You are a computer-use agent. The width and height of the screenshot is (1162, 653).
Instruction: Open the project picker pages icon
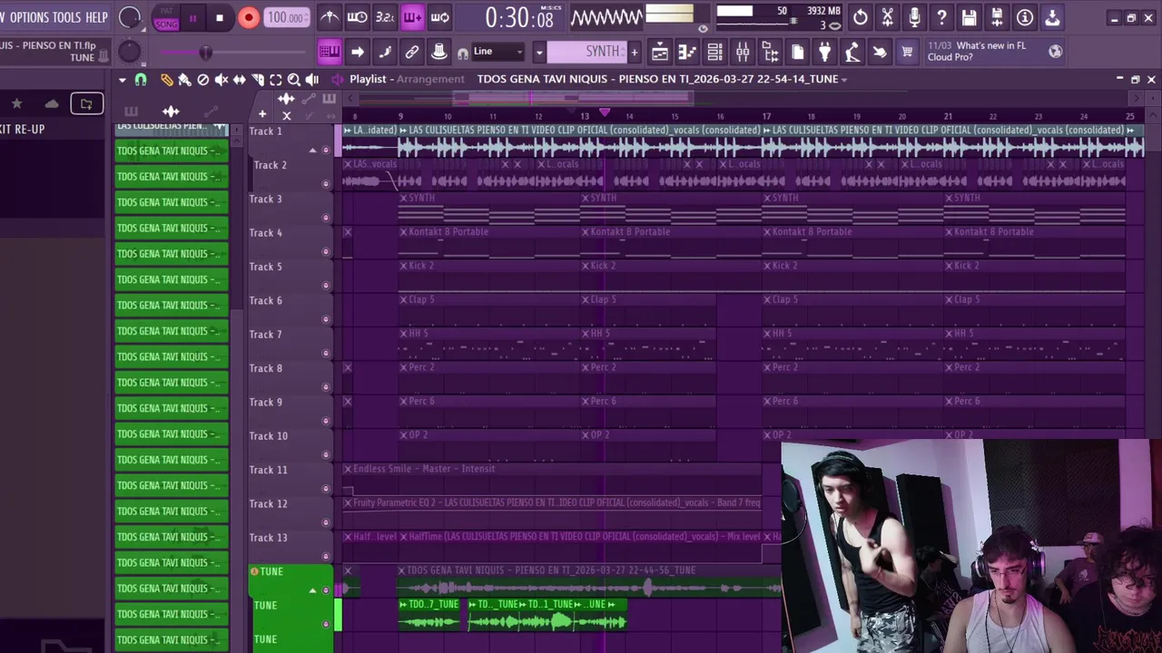pyautogui.click(x=797, y=52)
